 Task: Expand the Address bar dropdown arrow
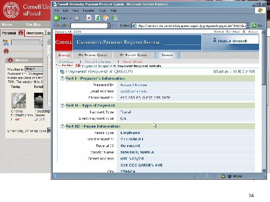[x=247, y=25]
